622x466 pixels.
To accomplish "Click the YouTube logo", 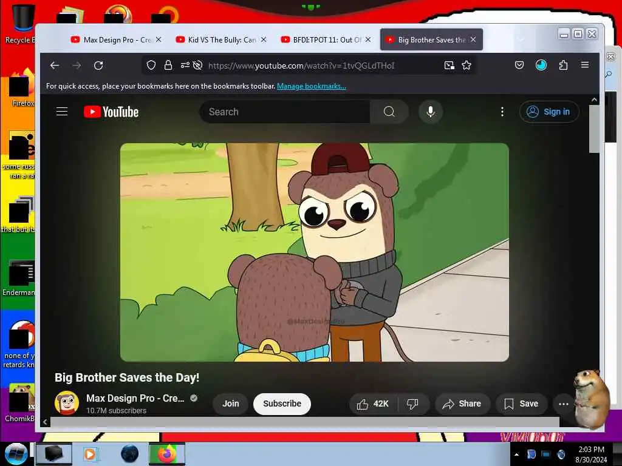I will pyautogui.click(x=111, y=112).
